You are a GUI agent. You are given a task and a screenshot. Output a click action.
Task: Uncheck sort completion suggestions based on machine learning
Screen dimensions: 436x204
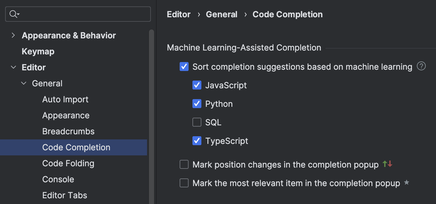184,67
